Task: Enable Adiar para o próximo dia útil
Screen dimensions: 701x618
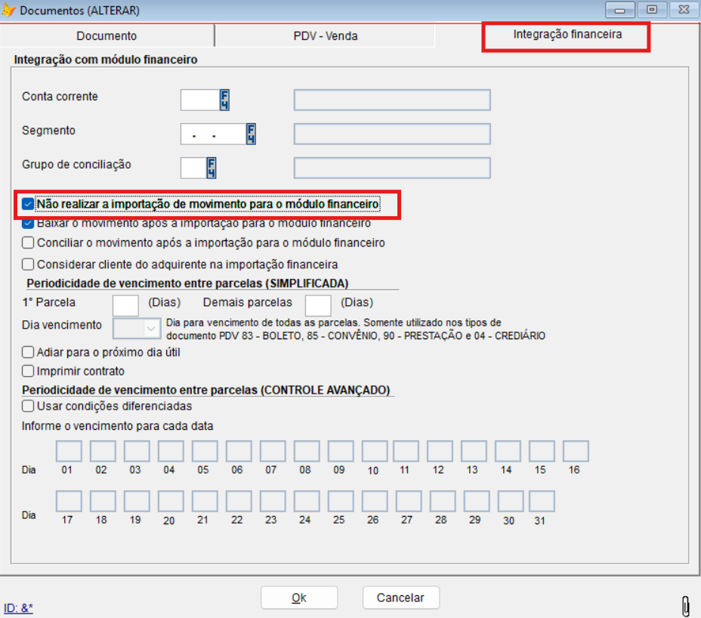Action: [x=29, y=352]
